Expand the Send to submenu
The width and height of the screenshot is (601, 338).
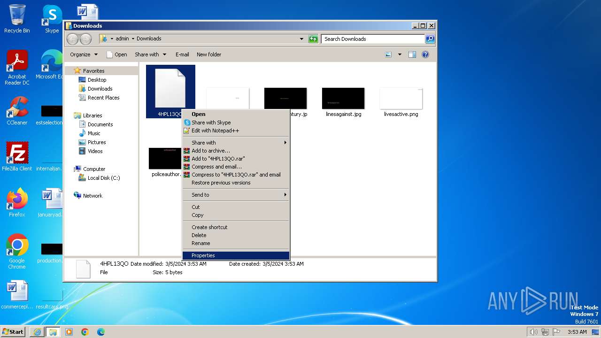[x=236, y=195]
